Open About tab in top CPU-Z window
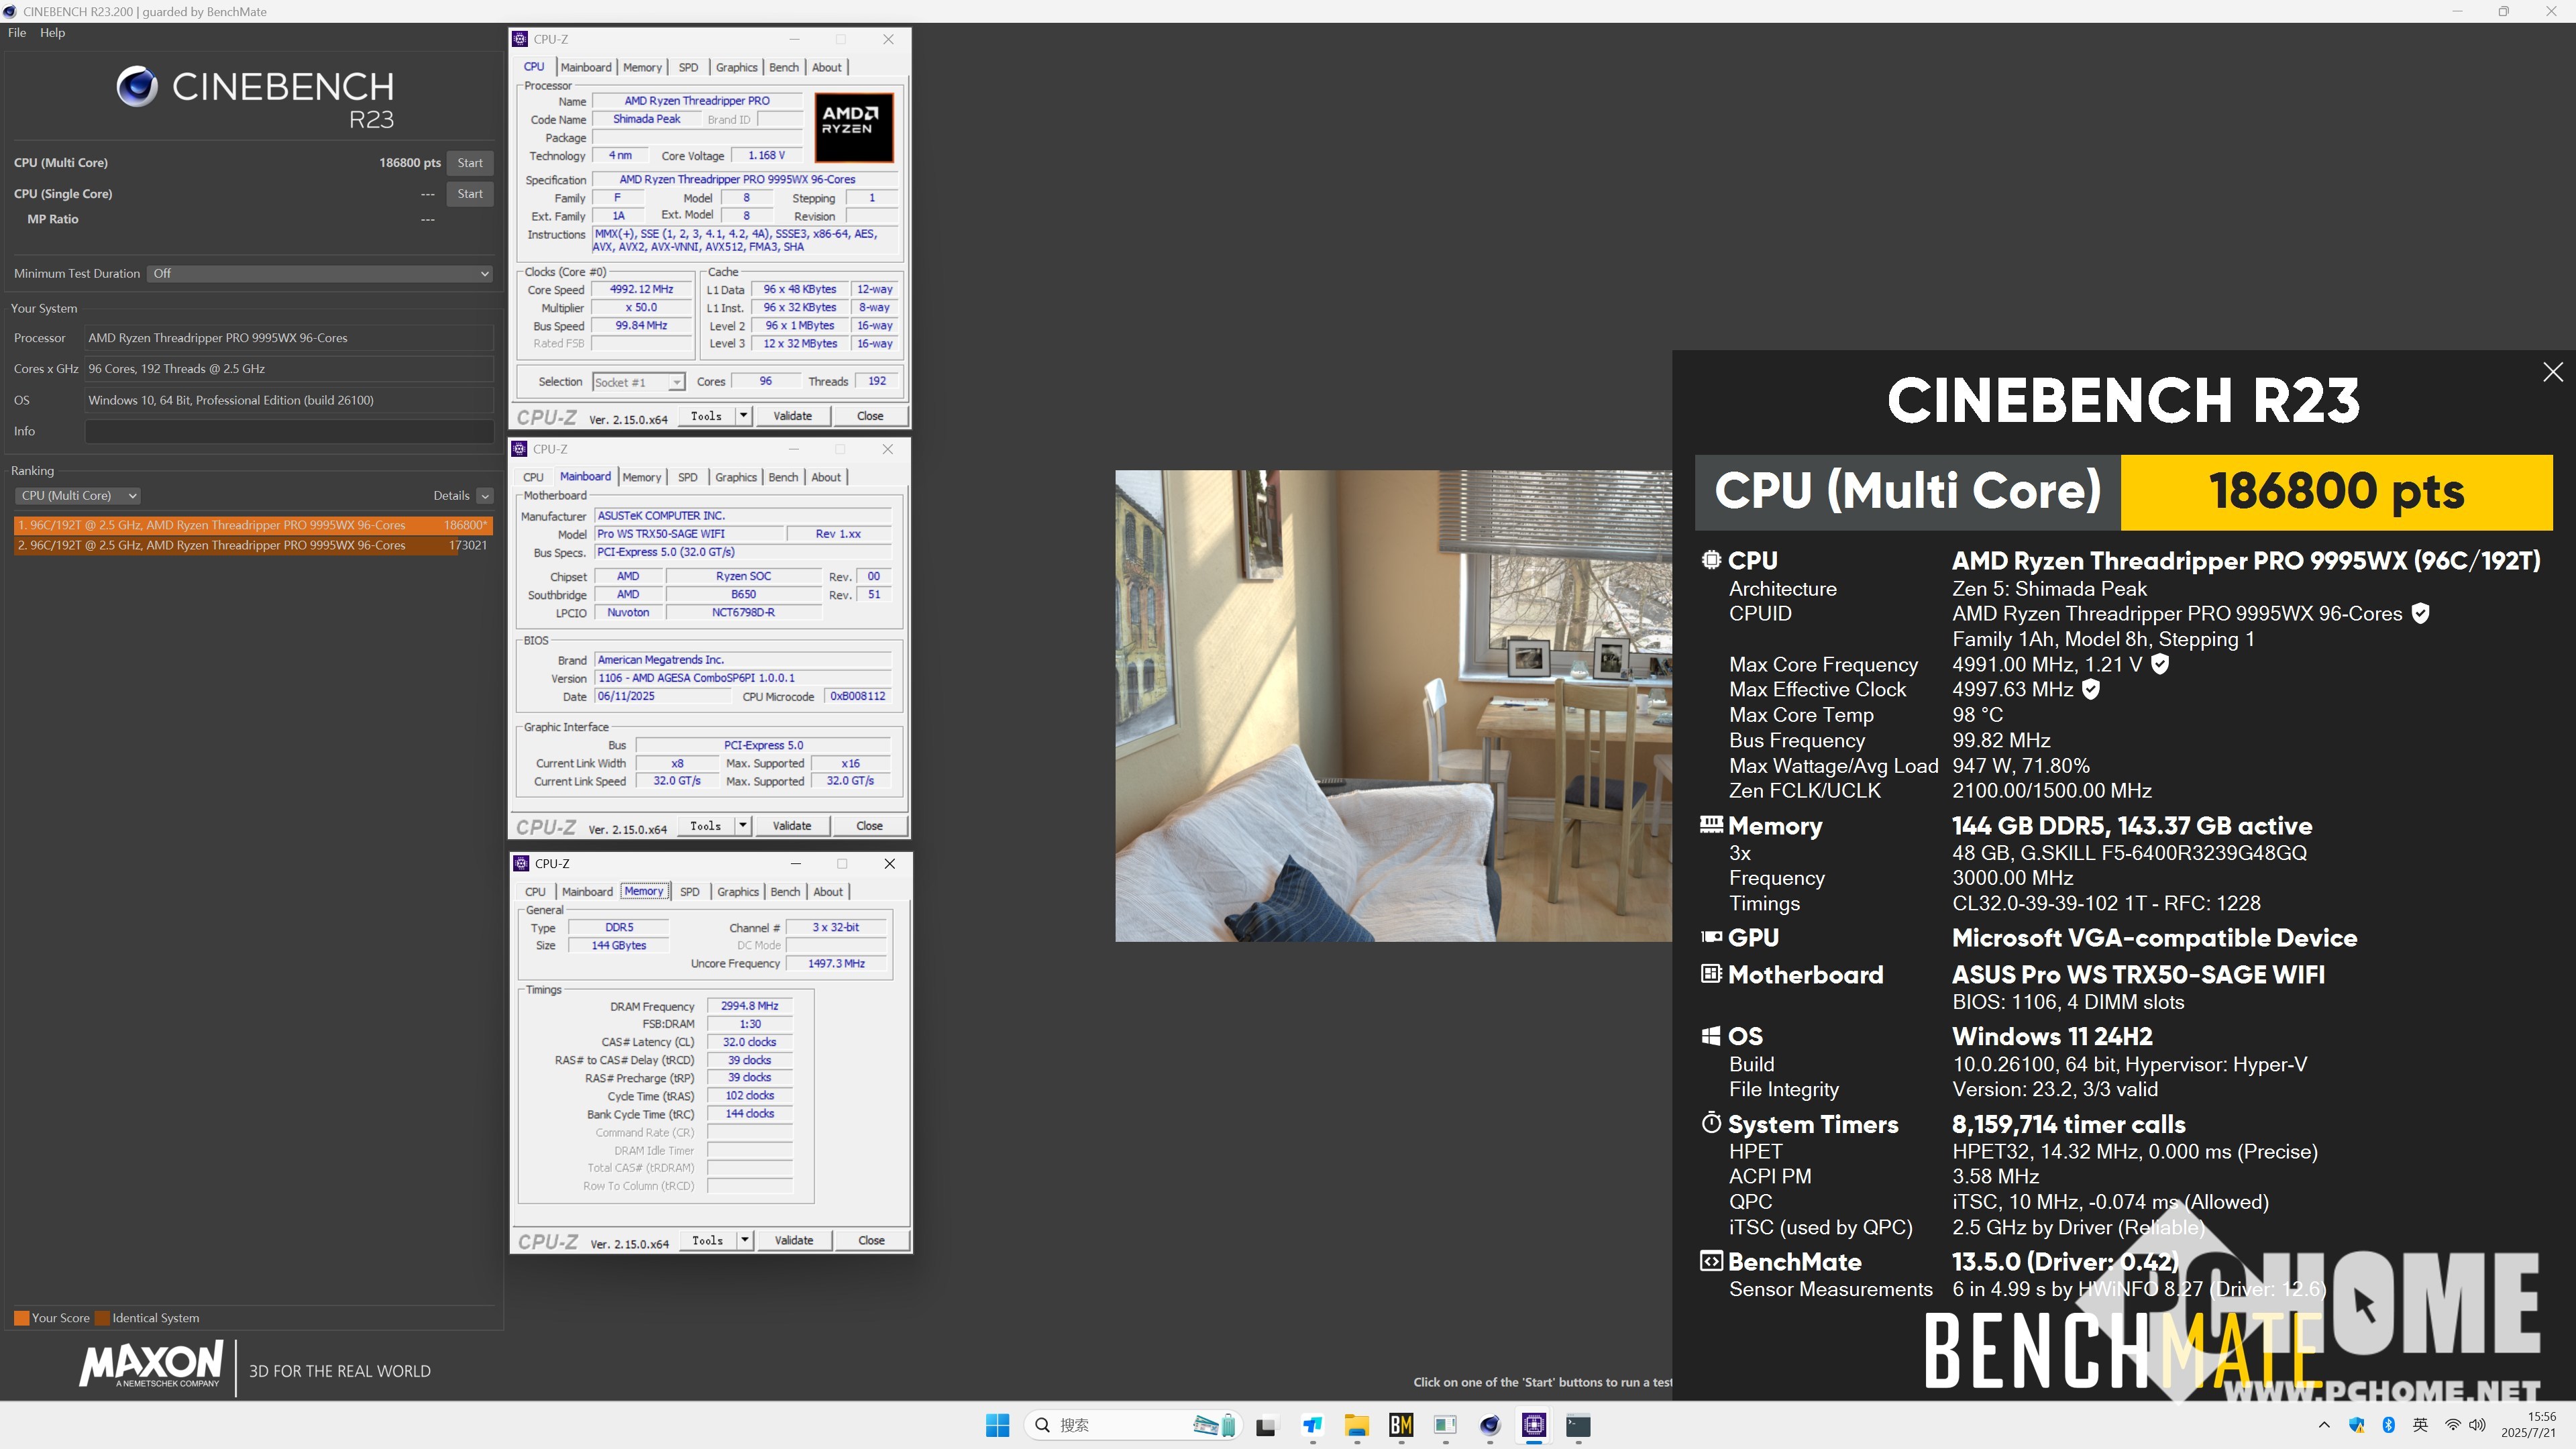This screenshot has width=2576, height=1449. pyautogui.click(x=826, y=67)
